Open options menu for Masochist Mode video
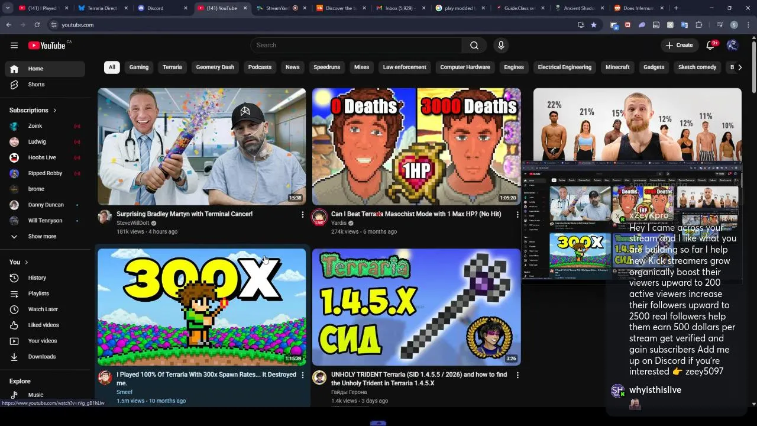The image size is (757, 426). [517, 215]
